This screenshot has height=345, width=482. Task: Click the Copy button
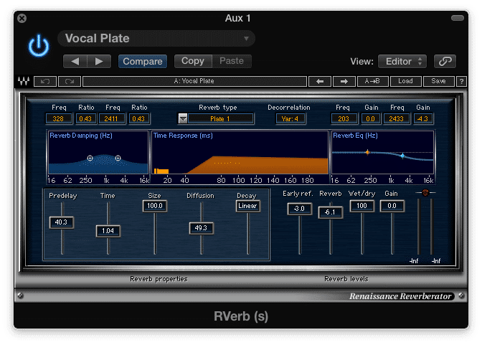pyautogui.click(x=193, y=61)
